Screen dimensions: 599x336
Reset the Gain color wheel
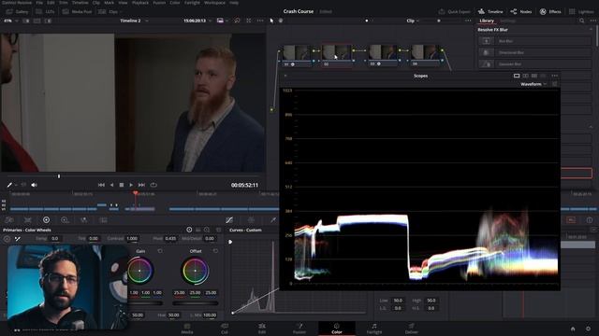coord(160,251)
